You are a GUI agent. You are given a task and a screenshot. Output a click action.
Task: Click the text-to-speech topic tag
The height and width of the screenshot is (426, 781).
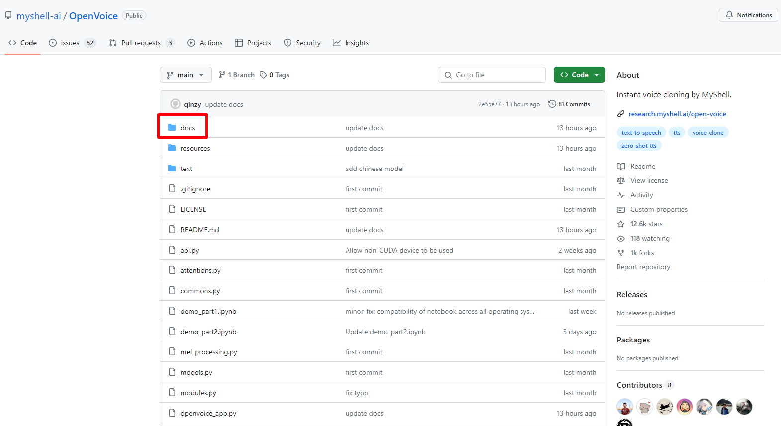(x=641, y=132)
